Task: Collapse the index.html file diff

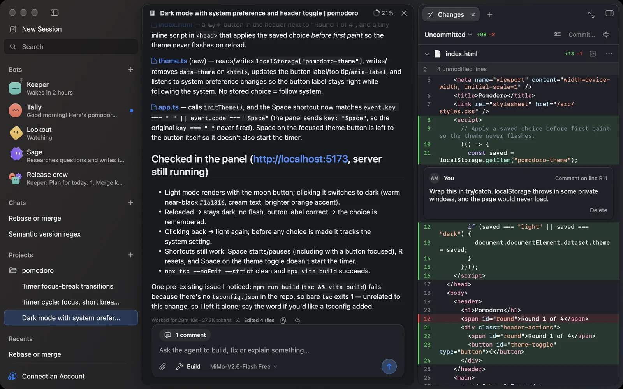Action: tap(427, 54)
